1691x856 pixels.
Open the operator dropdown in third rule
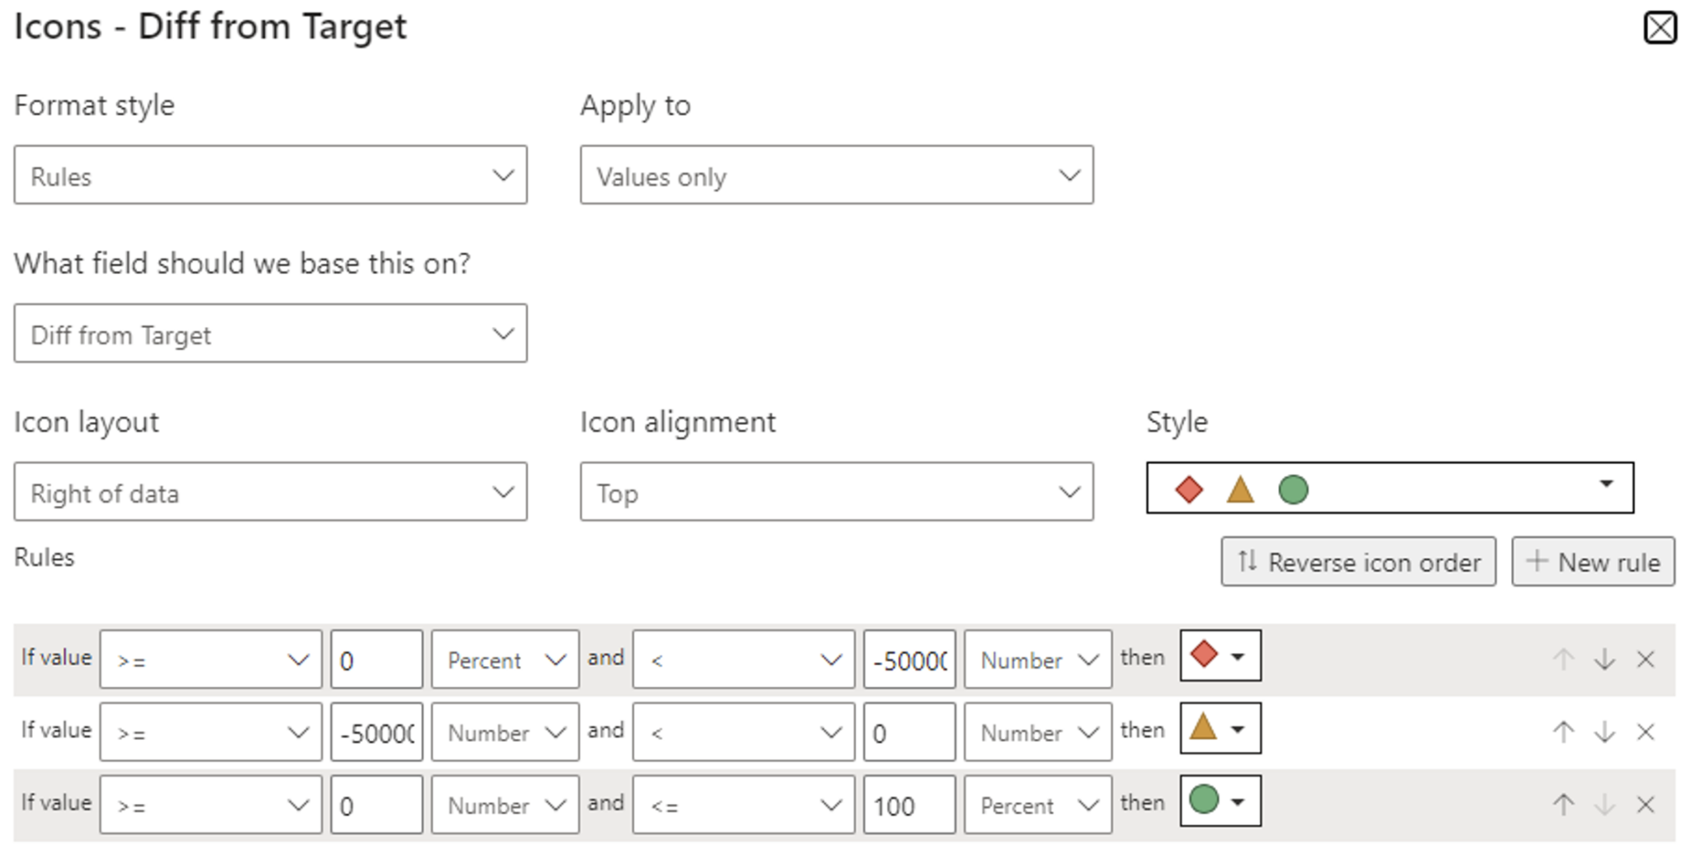[211, 803]
